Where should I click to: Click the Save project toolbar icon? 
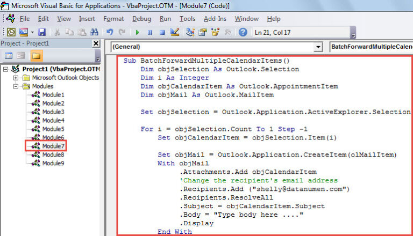pos(42,32)
